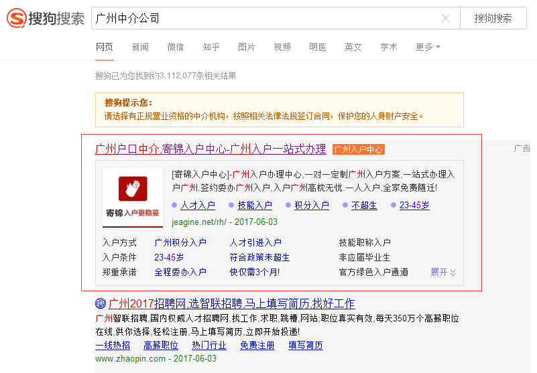Viewport: 537px width, 373px height.
Task: Click the 广州积分入户 table link
Action: (x=180, y=242)
